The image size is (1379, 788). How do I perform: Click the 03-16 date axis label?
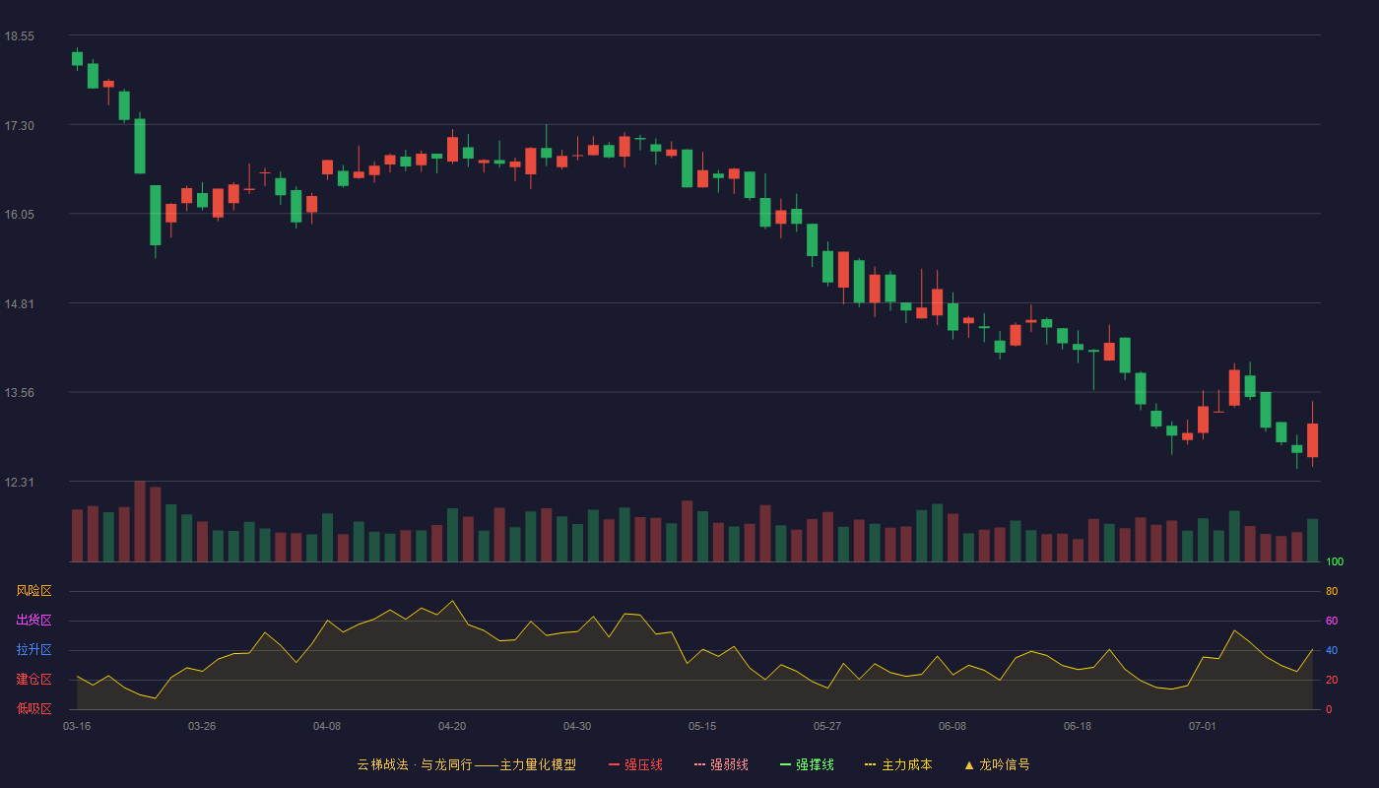click(x=77, y=726)
